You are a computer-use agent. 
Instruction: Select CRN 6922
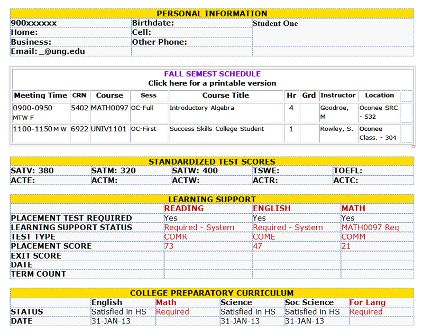click(79, 129)
